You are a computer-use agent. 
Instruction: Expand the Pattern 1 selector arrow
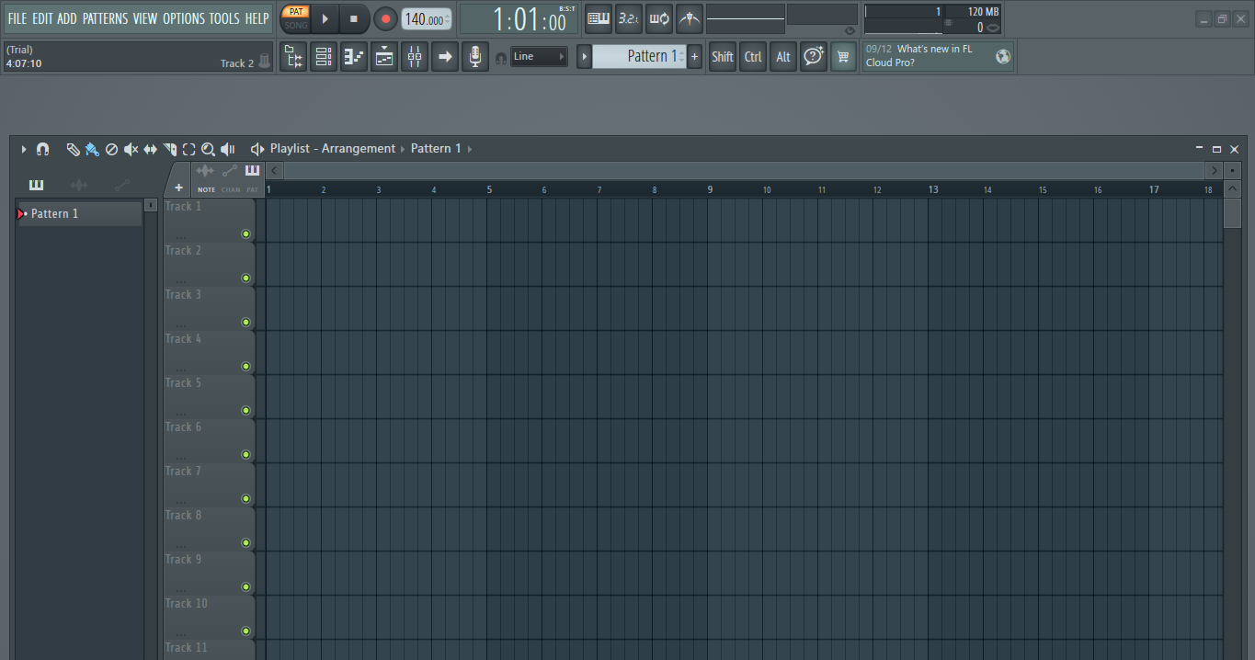tap(584, 57)
